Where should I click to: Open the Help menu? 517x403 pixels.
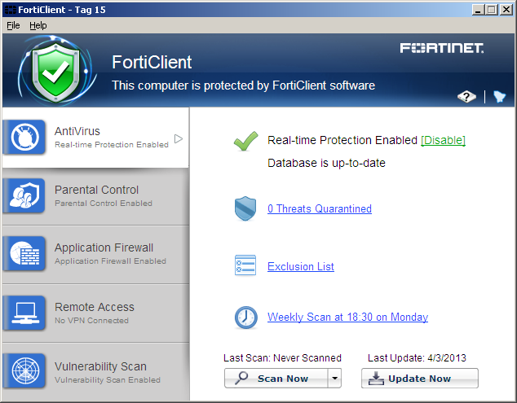(x=38, y=25)
